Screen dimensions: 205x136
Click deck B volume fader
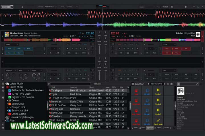click(x=106, y=49)
